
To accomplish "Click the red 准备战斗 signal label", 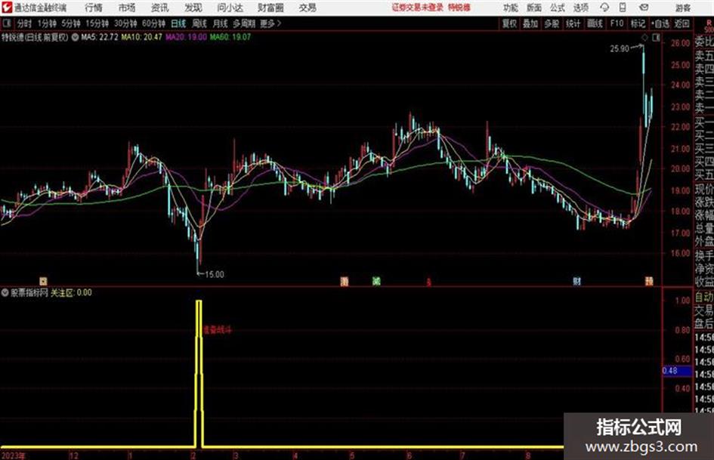I will (217, 330).
